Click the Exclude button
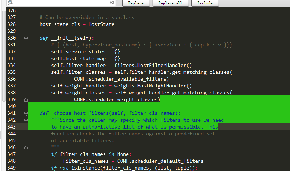This screenshot has height=171, width=290. click(205, 3)
